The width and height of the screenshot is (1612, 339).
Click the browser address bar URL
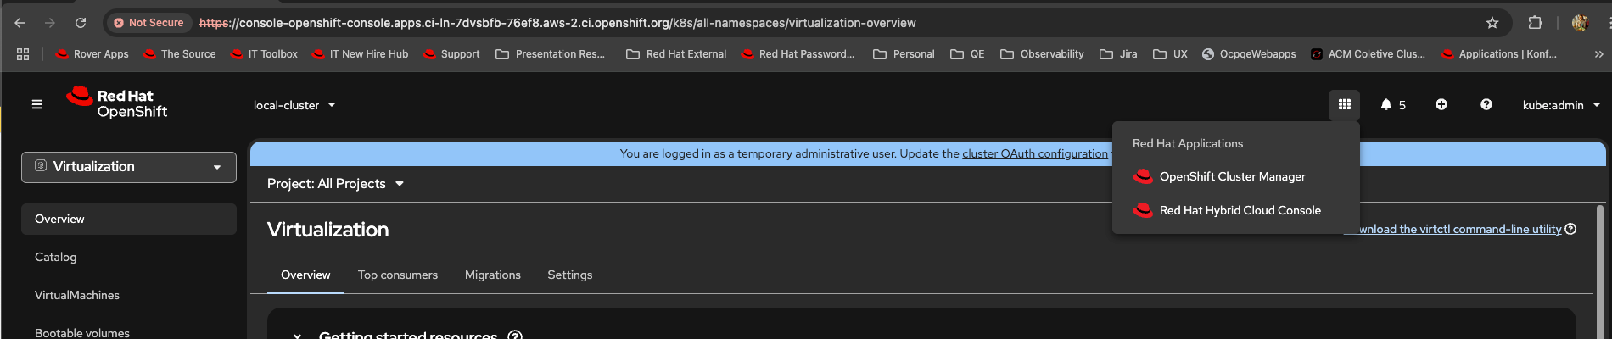(560, 23)
